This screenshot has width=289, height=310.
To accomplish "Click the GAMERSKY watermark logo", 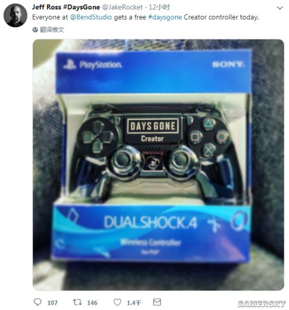I will tap(262, 304).
